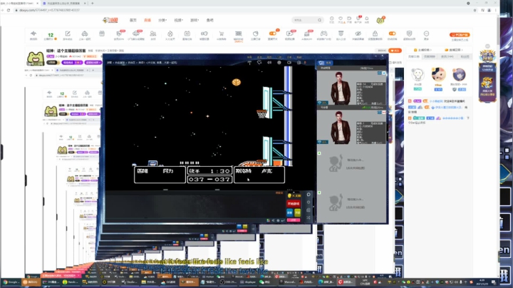The image size is (513, 288).
Task: Select the third tab in the rank panel
Action: click(447, 56)
